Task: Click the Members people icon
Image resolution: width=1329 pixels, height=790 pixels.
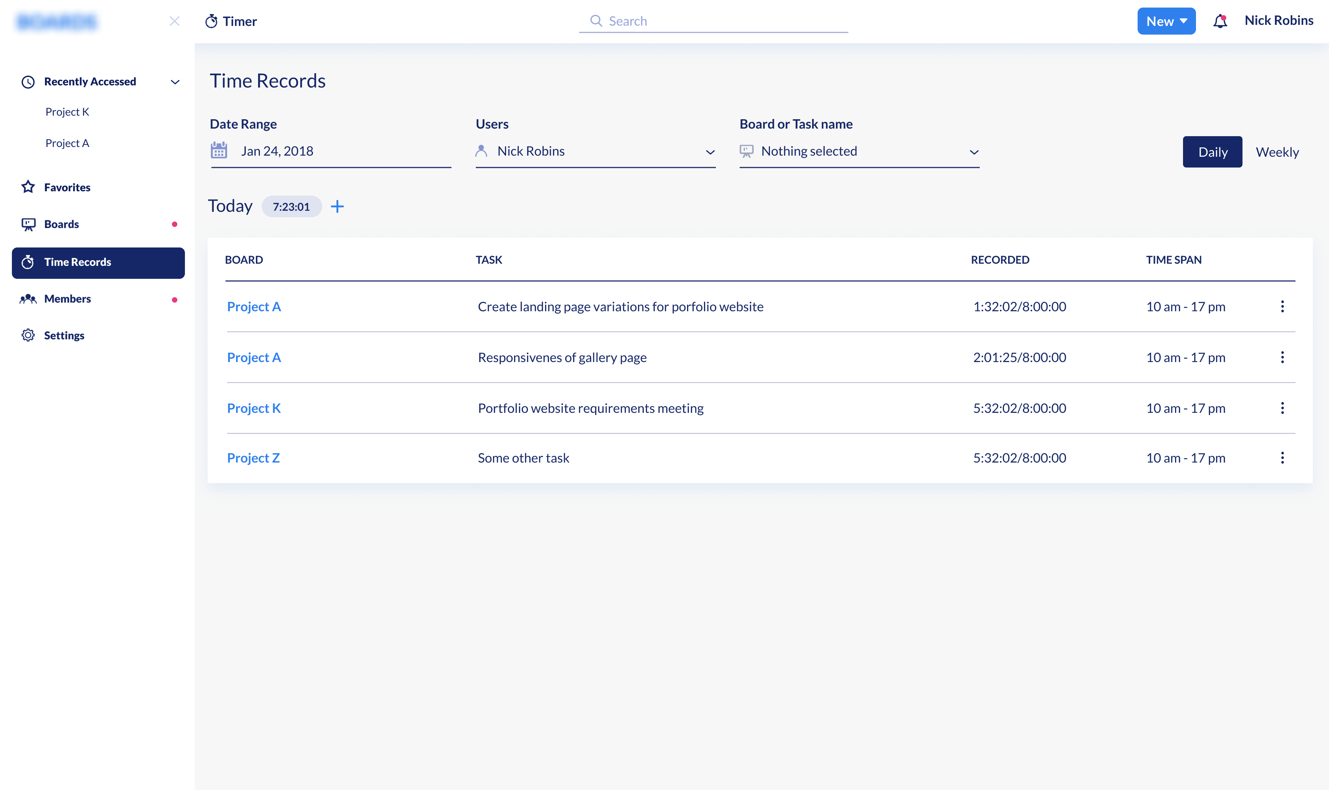Action: (x=28, y=299)
